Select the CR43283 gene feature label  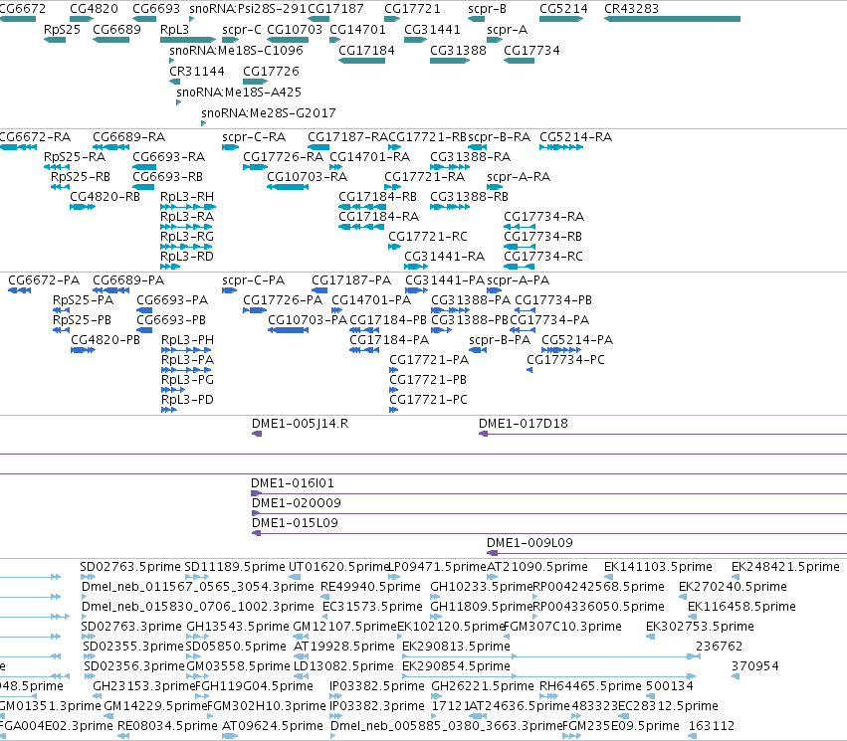(631, 9)
